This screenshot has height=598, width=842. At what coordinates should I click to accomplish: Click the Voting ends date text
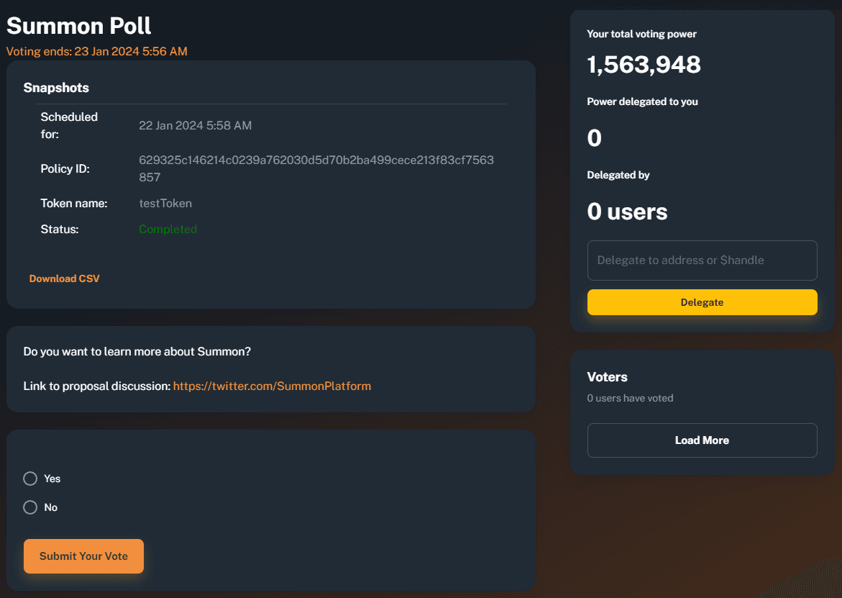[x=96, y=51]
